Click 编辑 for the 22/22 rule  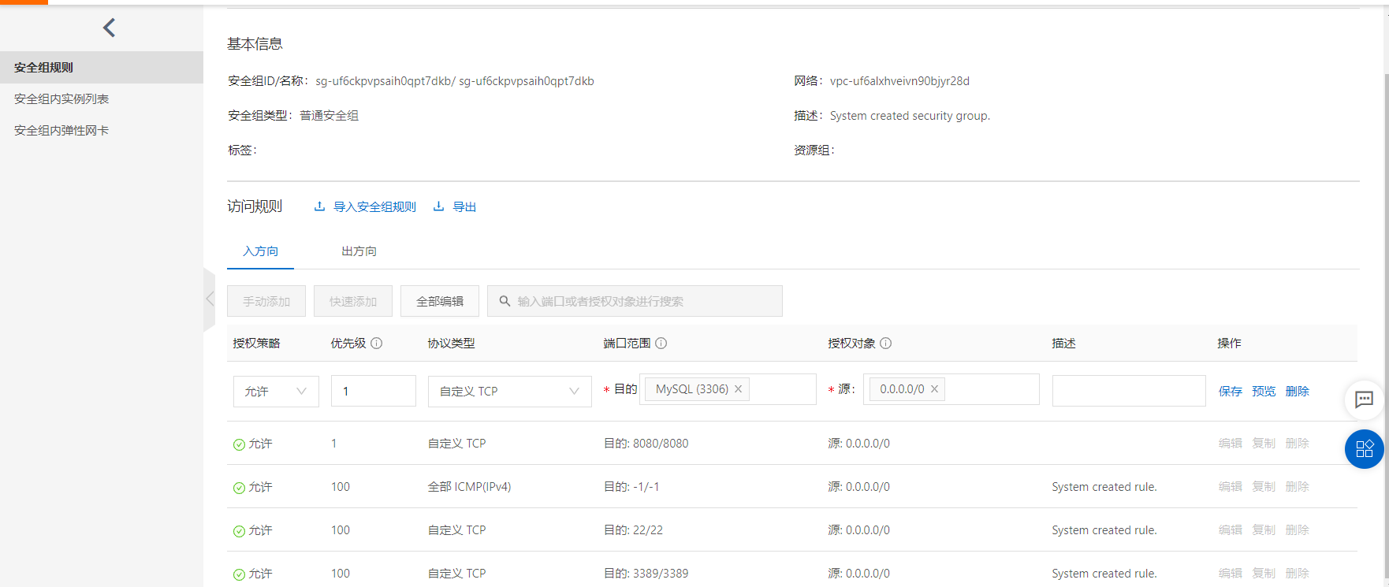1230,530
